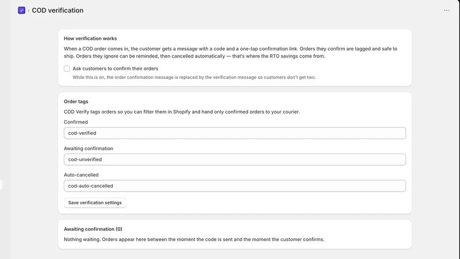Select the COD verification page title
This screenshot has width=460, height=259.
(57, 10)
